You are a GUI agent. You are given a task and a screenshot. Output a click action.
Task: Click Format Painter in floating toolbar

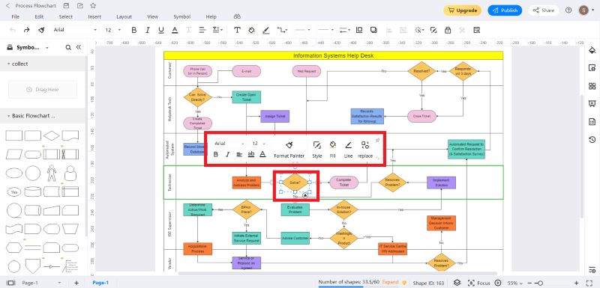(x=289, y=150)
